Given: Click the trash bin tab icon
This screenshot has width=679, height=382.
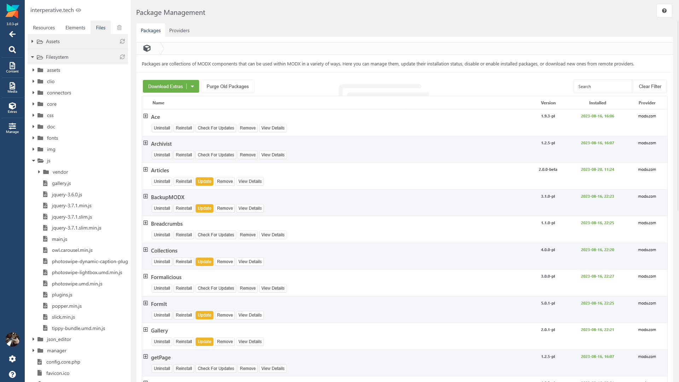Looking at the screenshot, I should [120, 28].
